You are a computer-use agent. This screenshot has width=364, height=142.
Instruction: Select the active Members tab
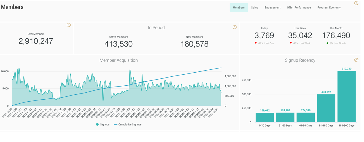[x=239, y=8]
